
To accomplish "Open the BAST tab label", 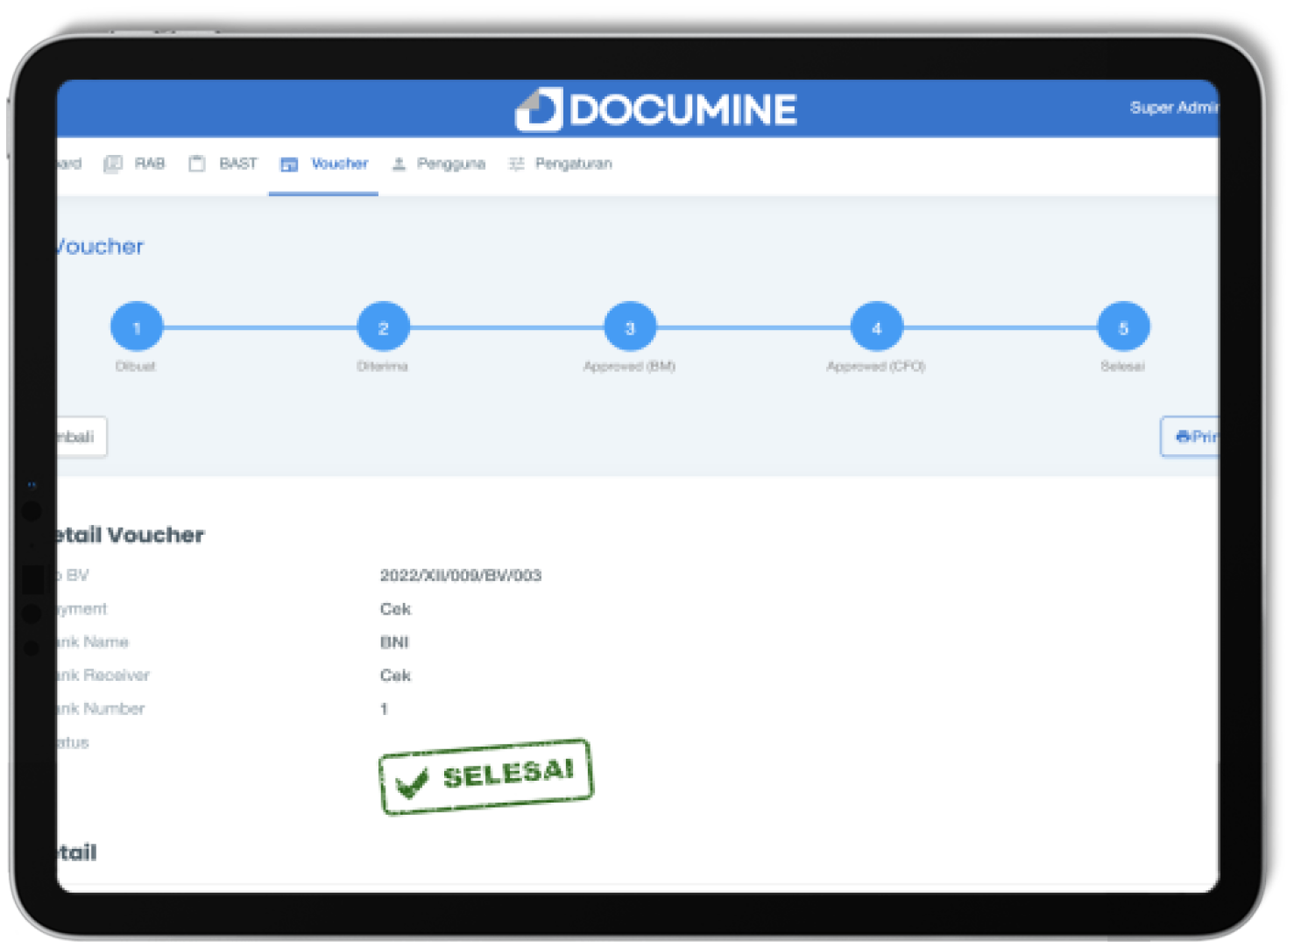I will [x=237, y=164].
